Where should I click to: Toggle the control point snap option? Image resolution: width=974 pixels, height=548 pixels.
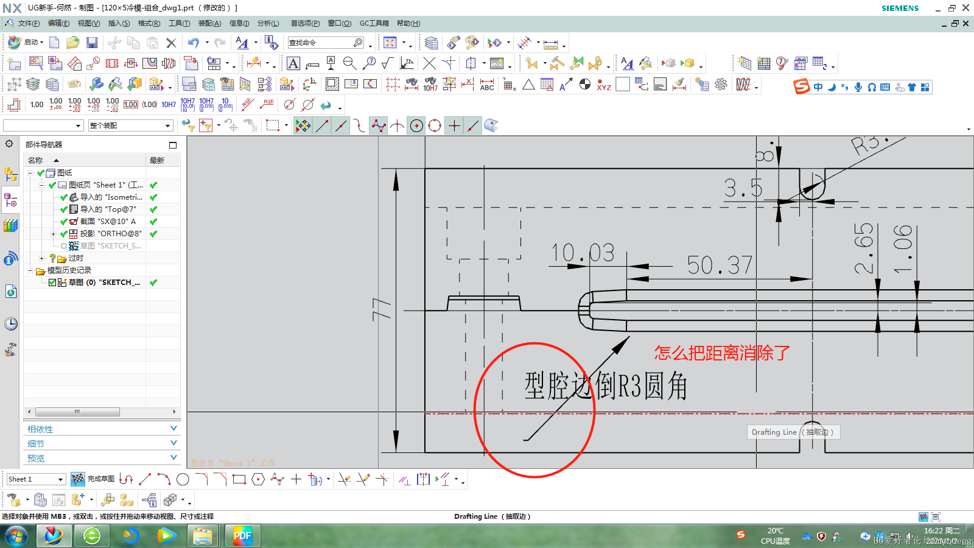379,125
